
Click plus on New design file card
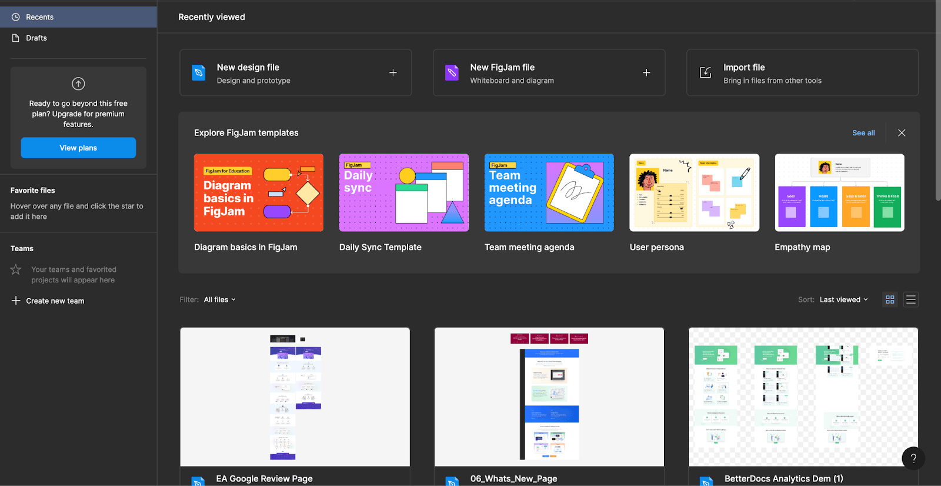[393, 72]
